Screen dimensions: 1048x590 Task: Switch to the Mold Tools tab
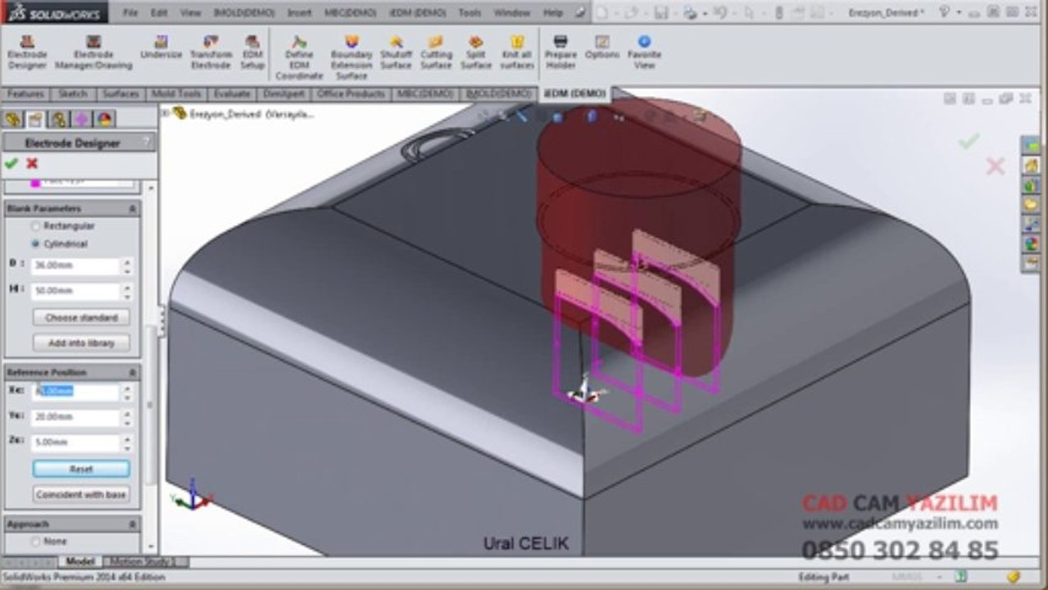[176, 94]
